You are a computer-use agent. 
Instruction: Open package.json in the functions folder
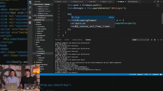[41, 36]
